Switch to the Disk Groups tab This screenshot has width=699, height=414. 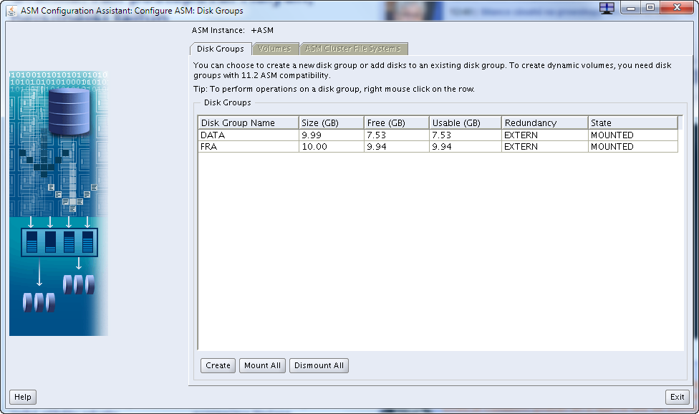pyautogui.click(x=220, y=49)
